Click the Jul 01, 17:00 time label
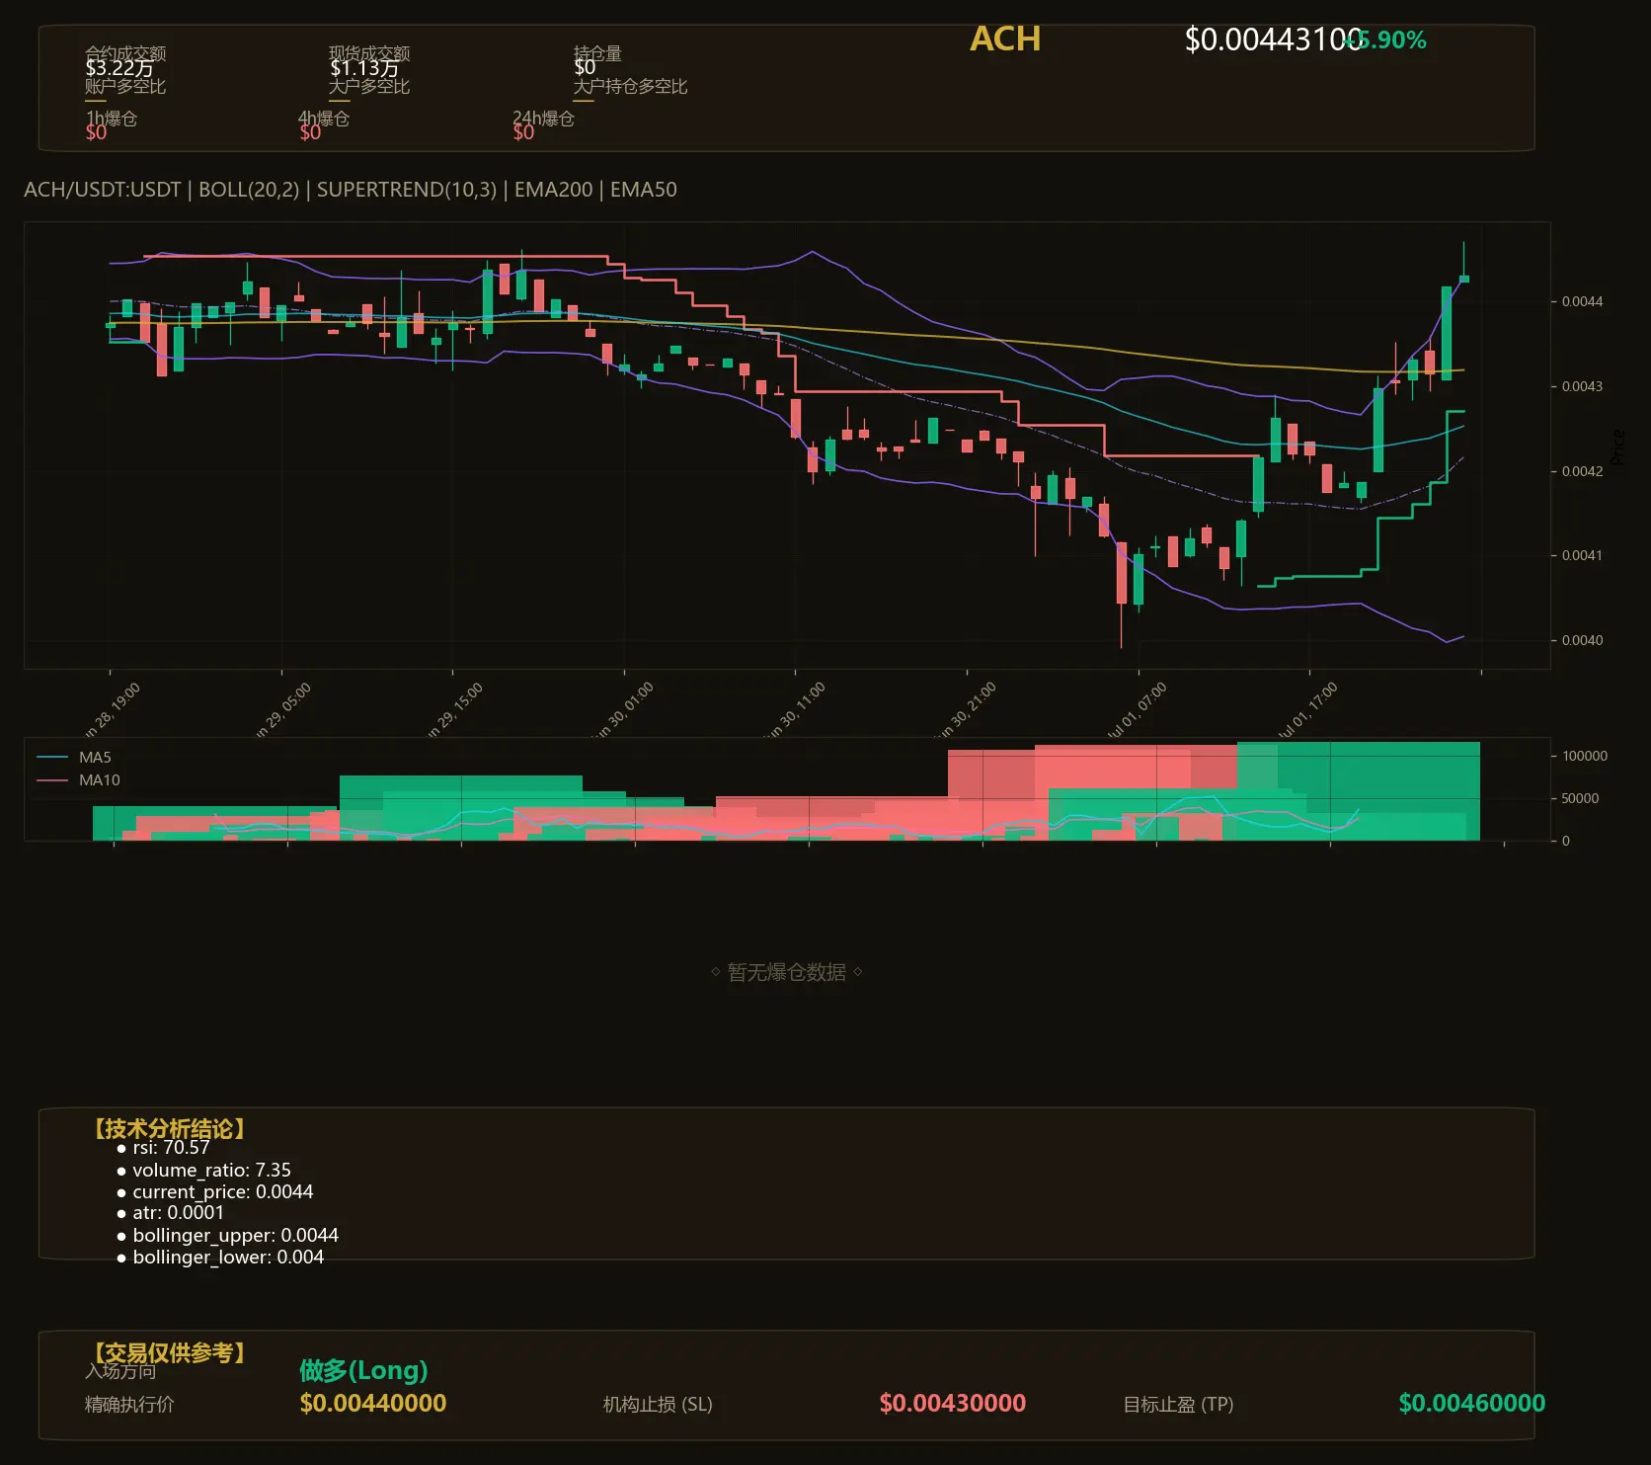The height and width of the screenshot is (1465, 1651). [x=1307, y=710]
